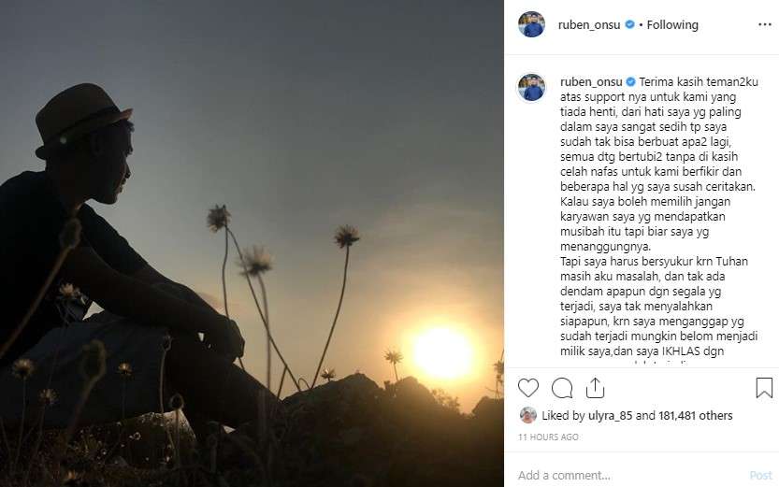Toggle the Following status button
This screenshot has height=487, width=779.
point(672,25)
